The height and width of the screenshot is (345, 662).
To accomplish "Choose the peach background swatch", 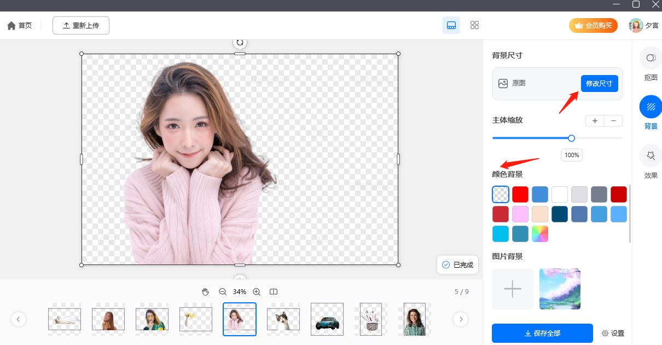I will point(540,214).
